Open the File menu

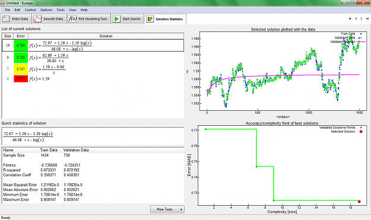8,10
